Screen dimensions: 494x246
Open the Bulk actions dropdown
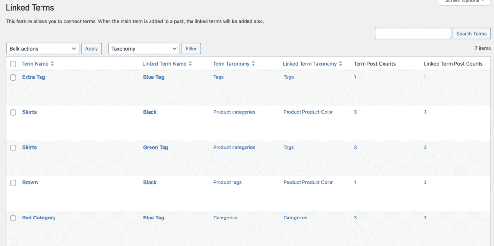click(x=42, y=49)
